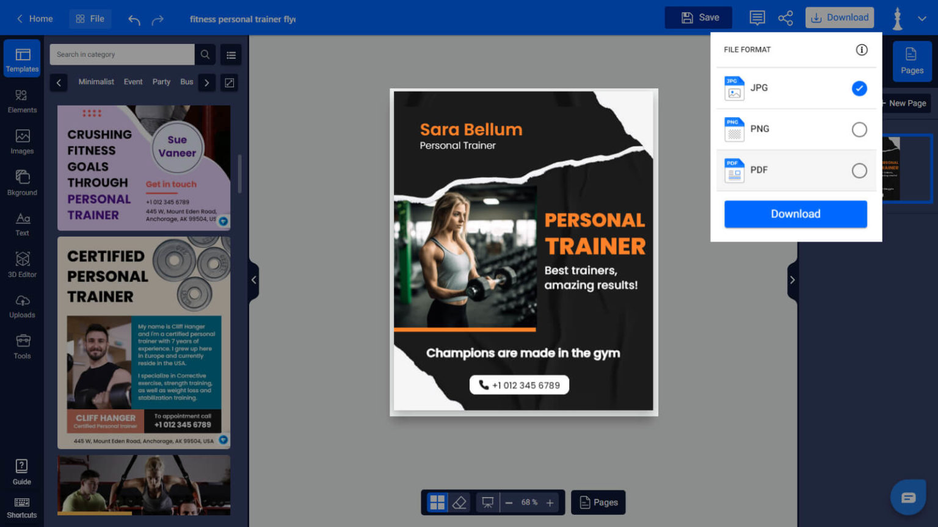Viewport: 938px width, 527px height.
Task: Switch to the Party templates category
Action: pos(161,82)
